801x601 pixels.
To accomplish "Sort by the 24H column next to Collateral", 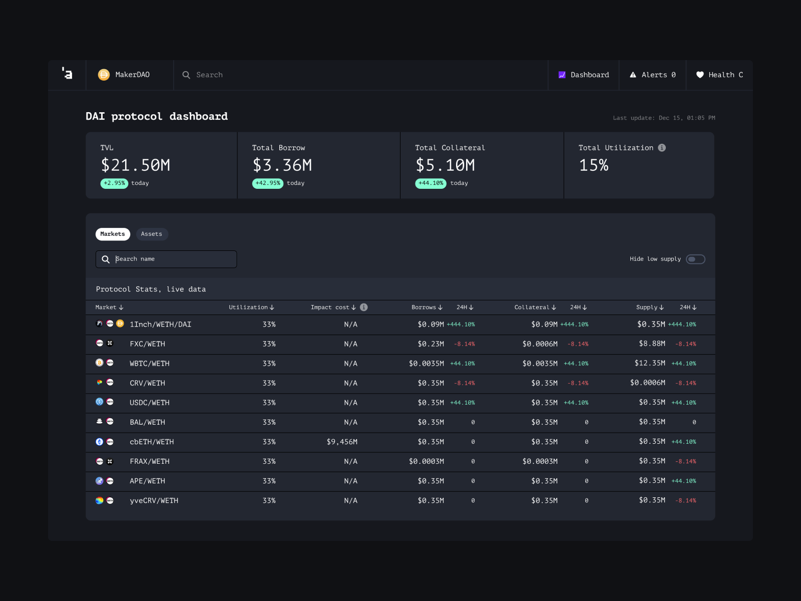I will click(578, 307).
